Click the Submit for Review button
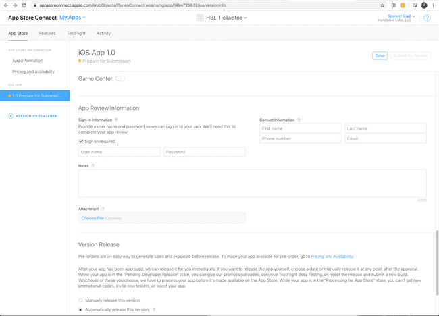The image size is (439, 316). click(411, 55)
